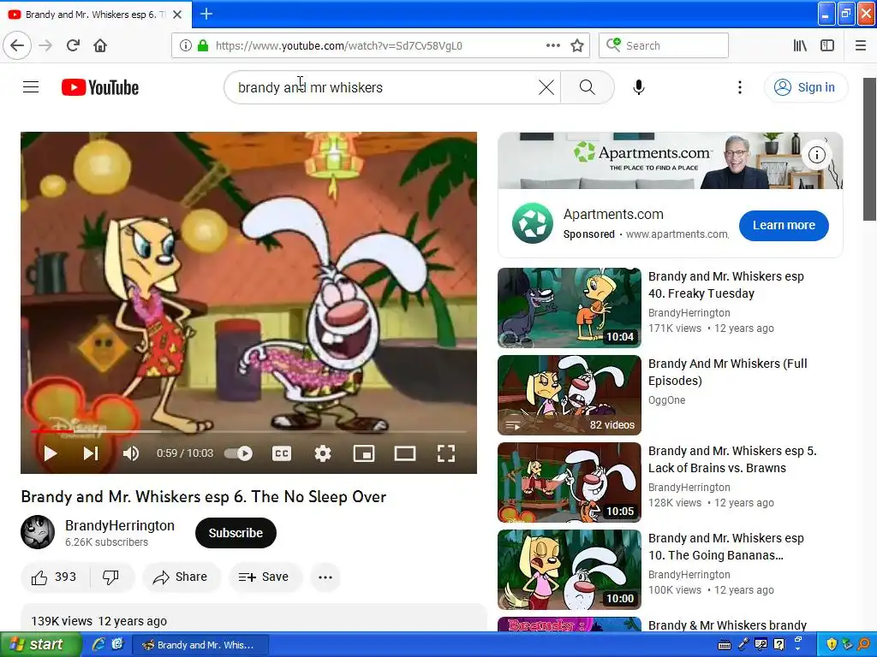Image resolution: width=877 pixels, height=657 pixels.
Task: Open the security shield tray icon
Action: point(832,645)
